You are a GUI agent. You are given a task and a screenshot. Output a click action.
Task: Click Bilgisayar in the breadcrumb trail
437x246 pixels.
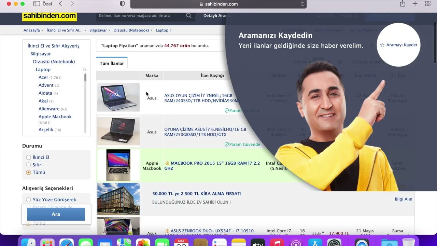(x=98, y=30)
